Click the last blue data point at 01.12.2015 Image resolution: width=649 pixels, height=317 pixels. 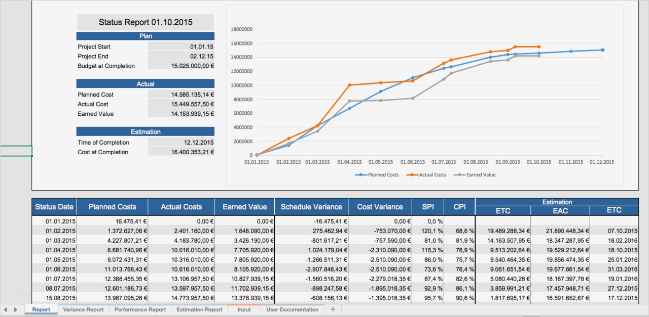[x=602, y=50]
